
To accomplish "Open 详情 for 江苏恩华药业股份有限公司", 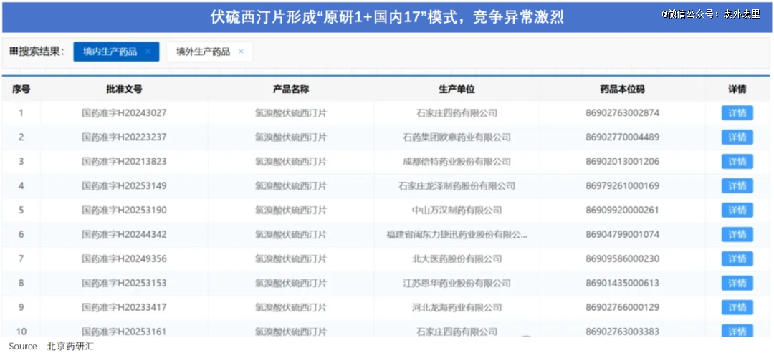I will pyautogui.click(x=737, y=283).
